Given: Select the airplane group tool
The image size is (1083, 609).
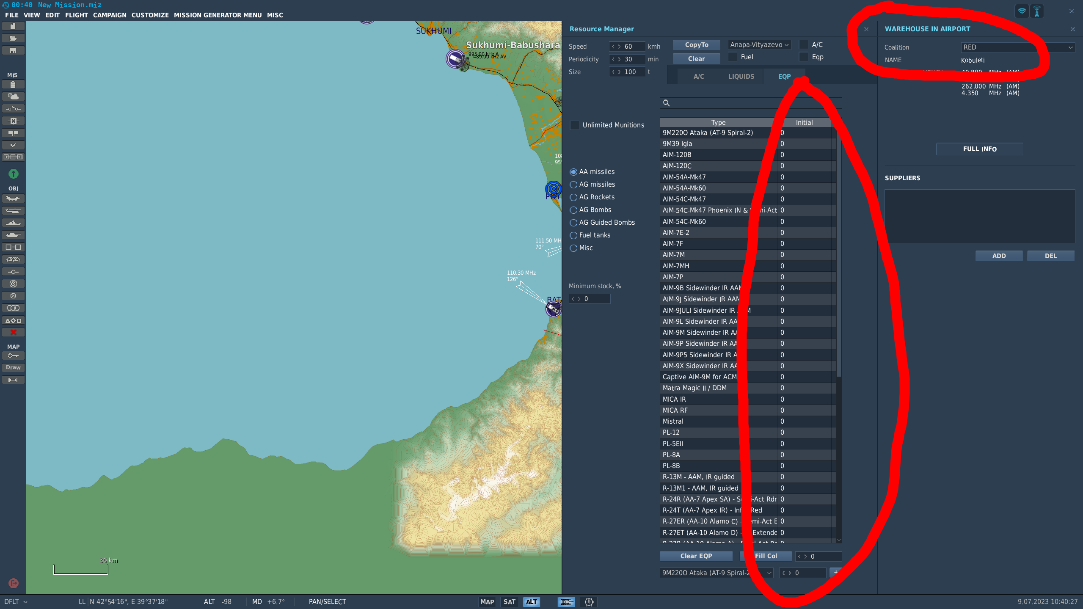Looking at the screenshot, I should pos(13,198).
